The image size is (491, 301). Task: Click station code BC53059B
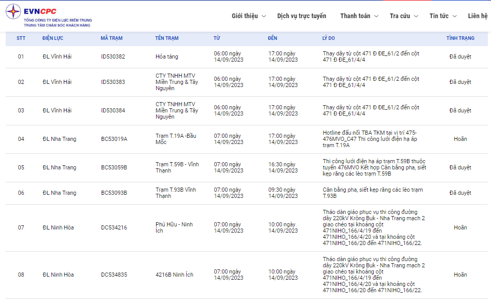[114, 167]
